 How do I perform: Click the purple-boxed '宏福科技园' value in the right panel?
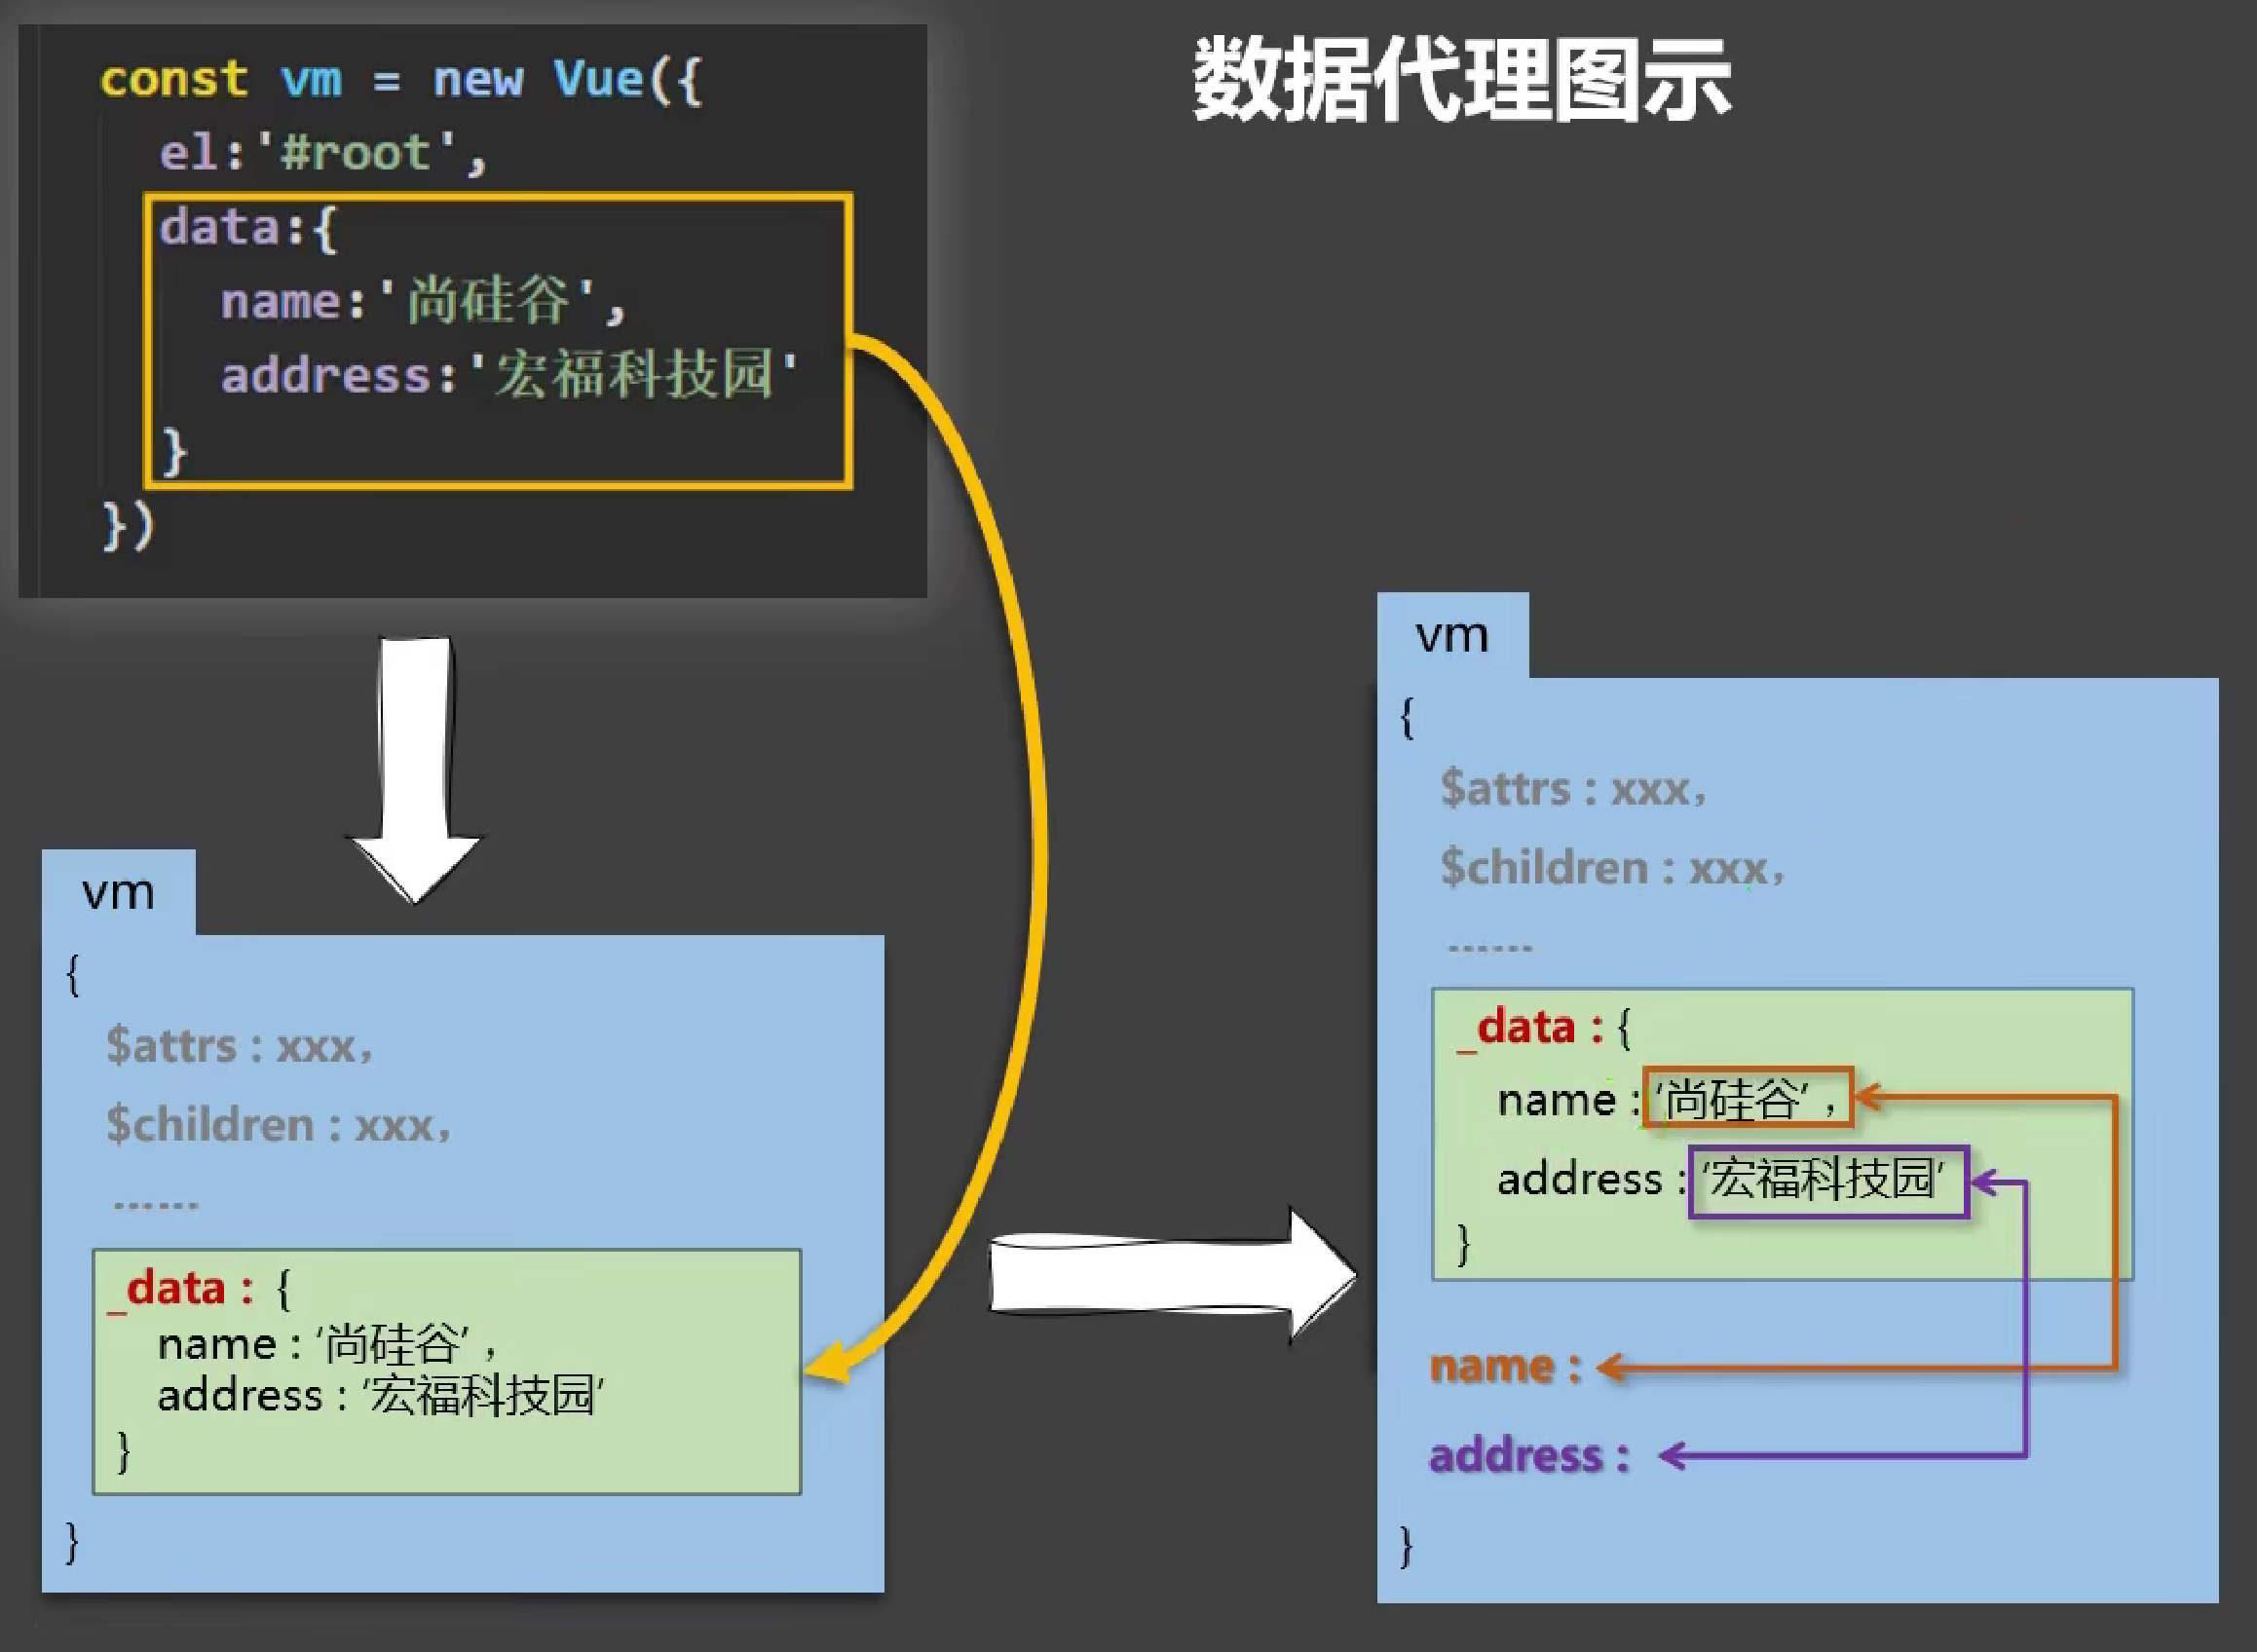1828,1181
